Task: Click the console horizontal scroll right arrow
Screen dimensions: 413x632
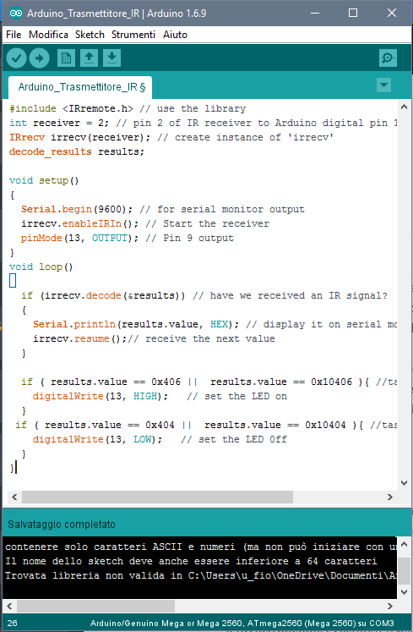Action: point(389,606)
